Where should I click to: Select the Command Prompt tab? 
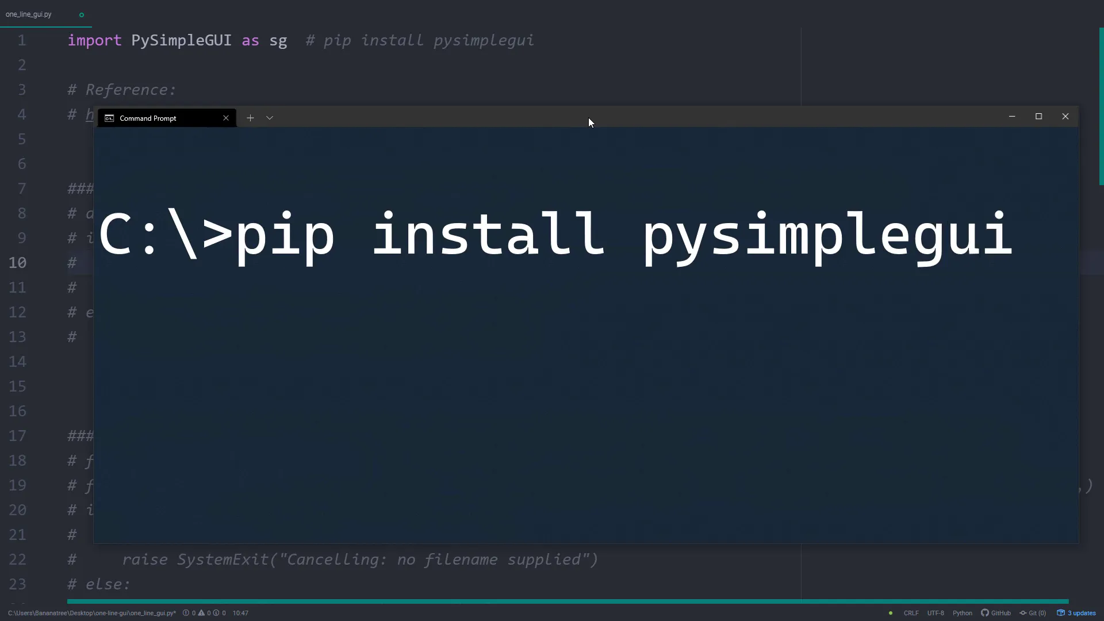147,118
